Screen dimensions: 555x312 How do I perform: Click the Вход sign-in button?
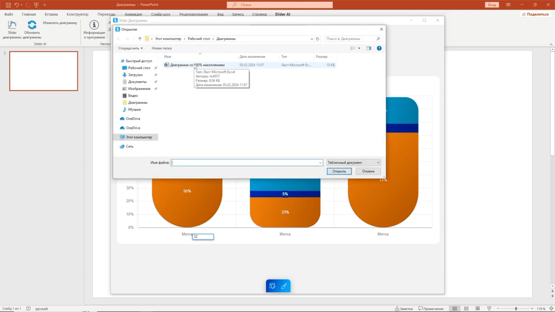tap(492, 5)
